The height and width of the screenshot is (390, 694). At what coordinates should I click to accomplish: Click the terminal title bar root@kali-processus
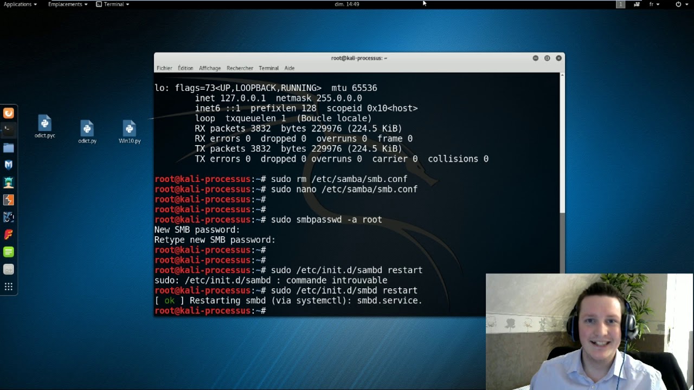[359, 58]
